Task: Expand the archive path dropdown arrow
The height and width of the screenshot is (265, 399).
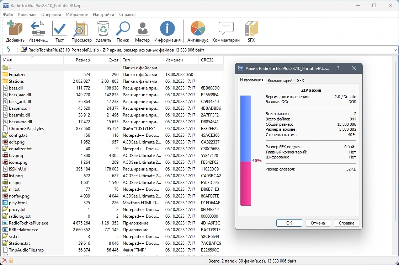Action: click(395, 50)
